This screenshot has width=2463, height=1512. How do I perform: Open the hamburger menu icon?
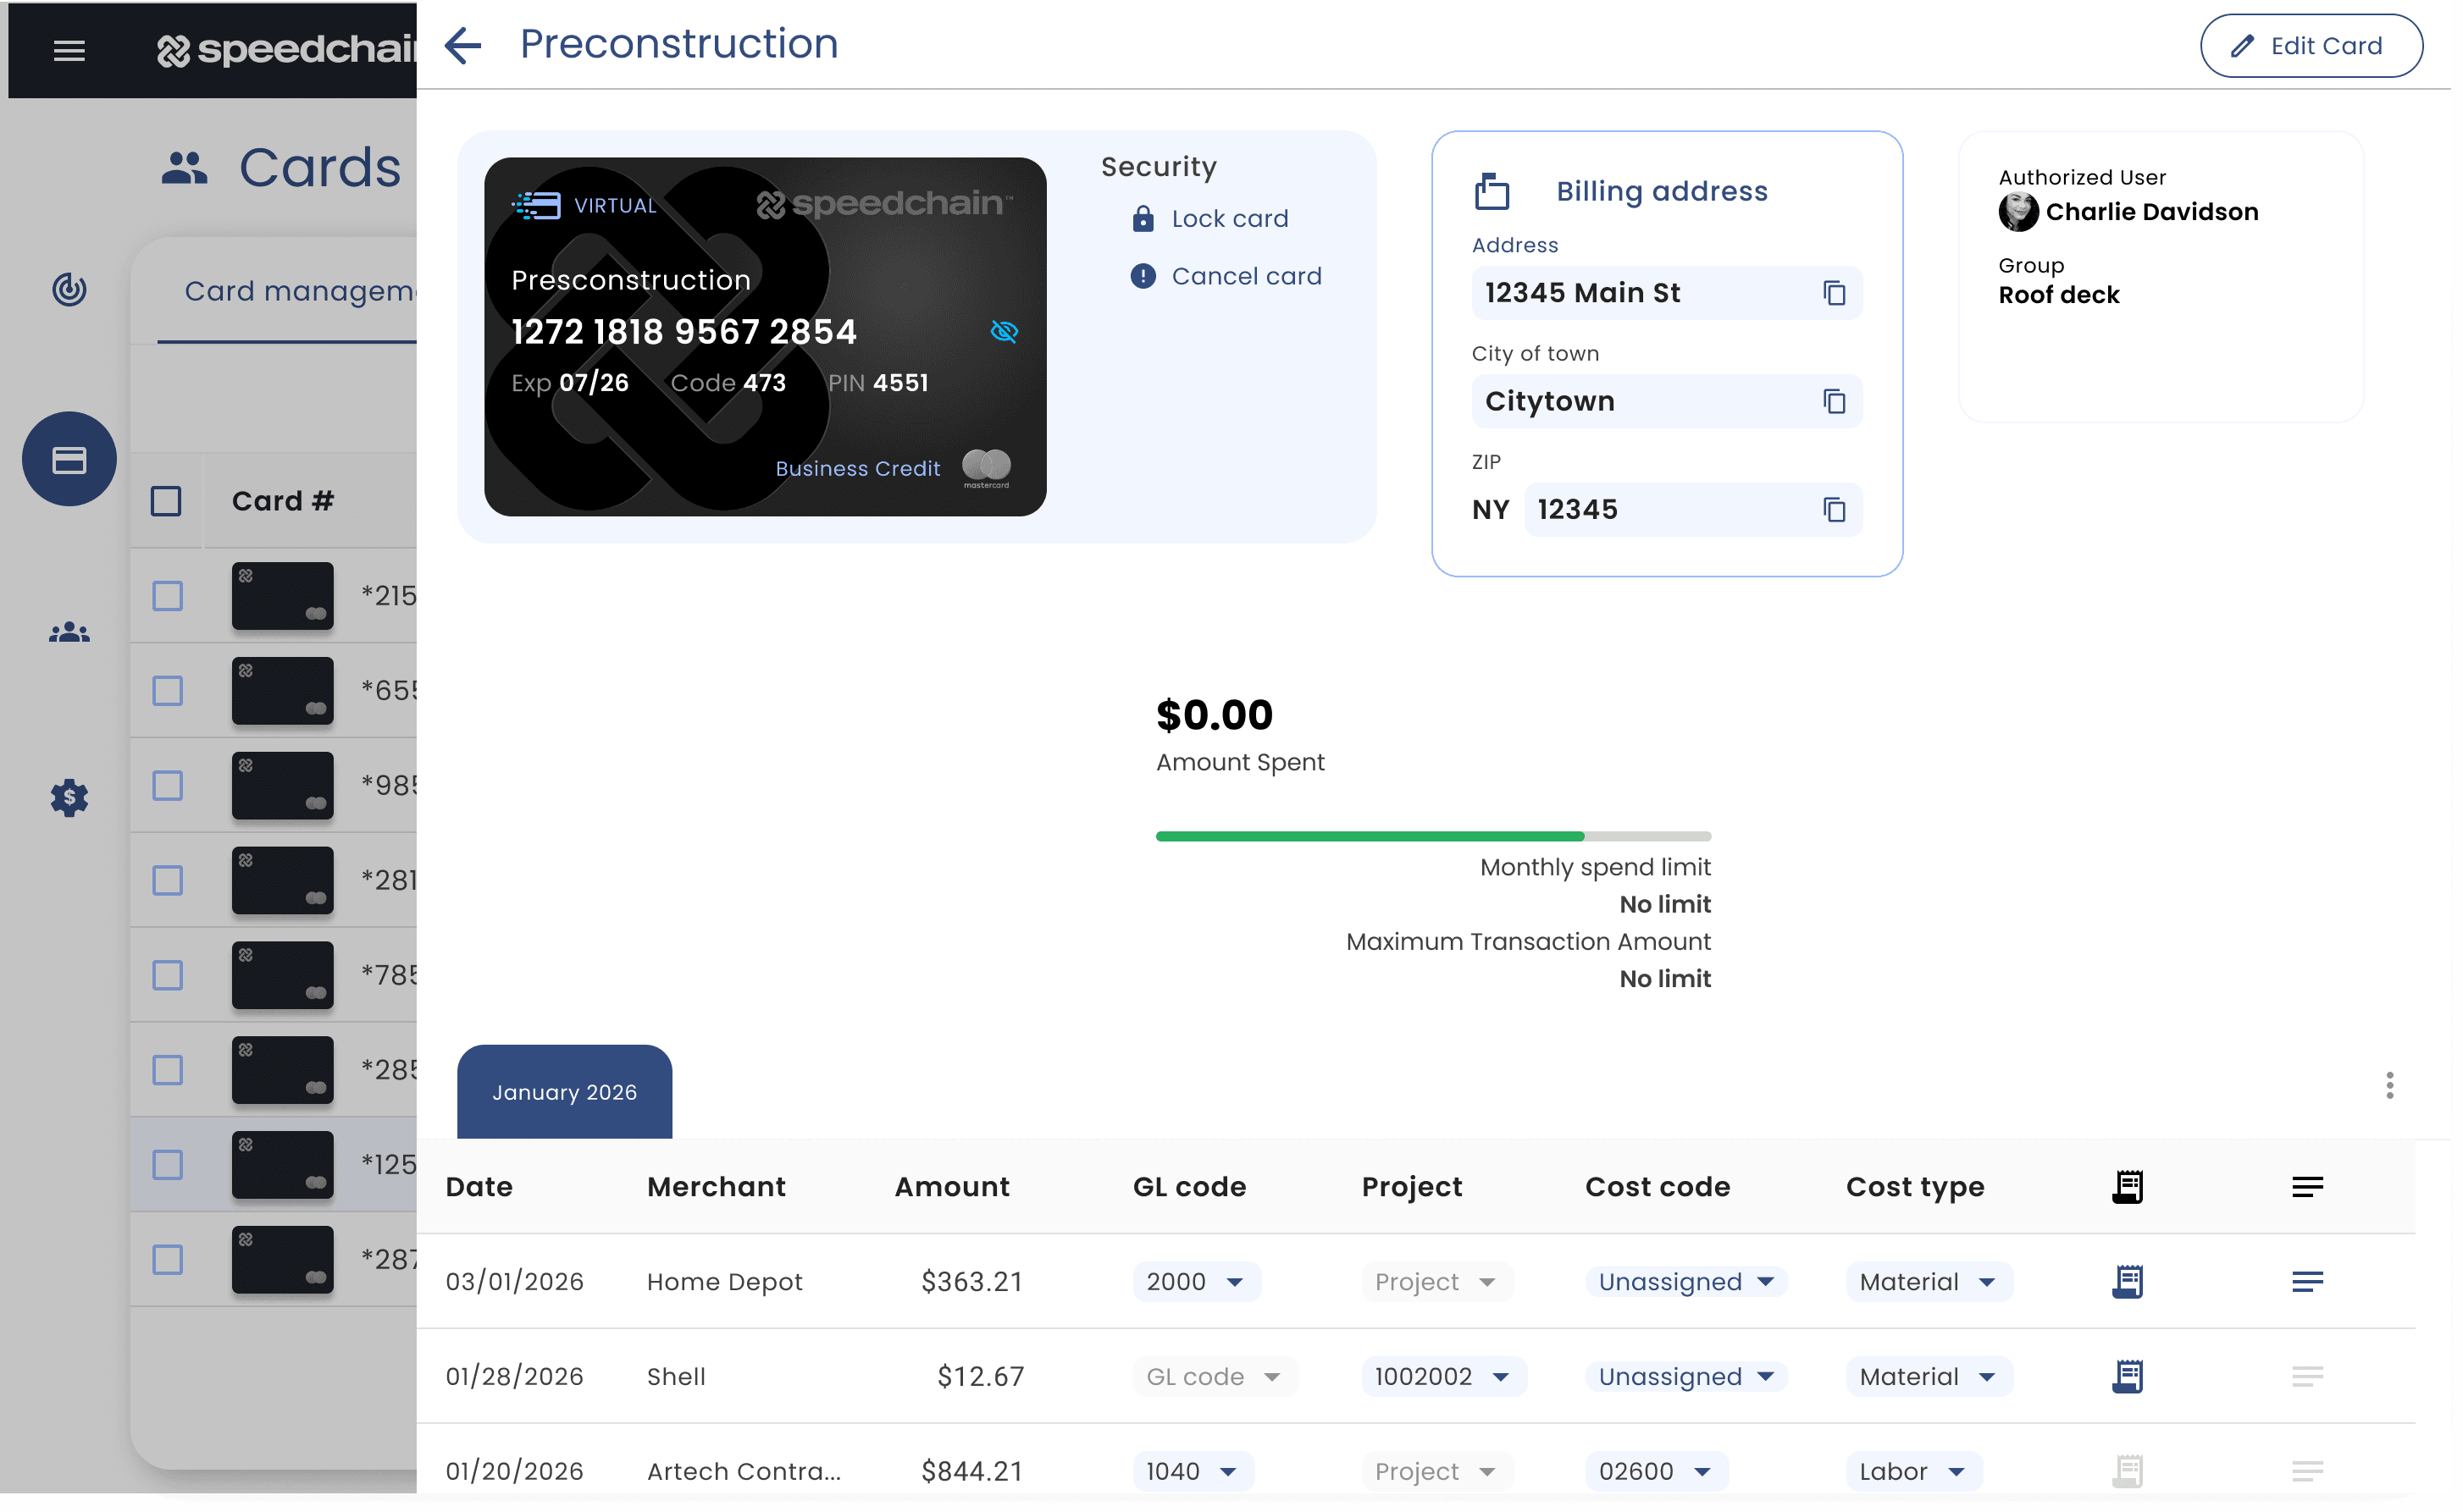(x=69, y=50)
